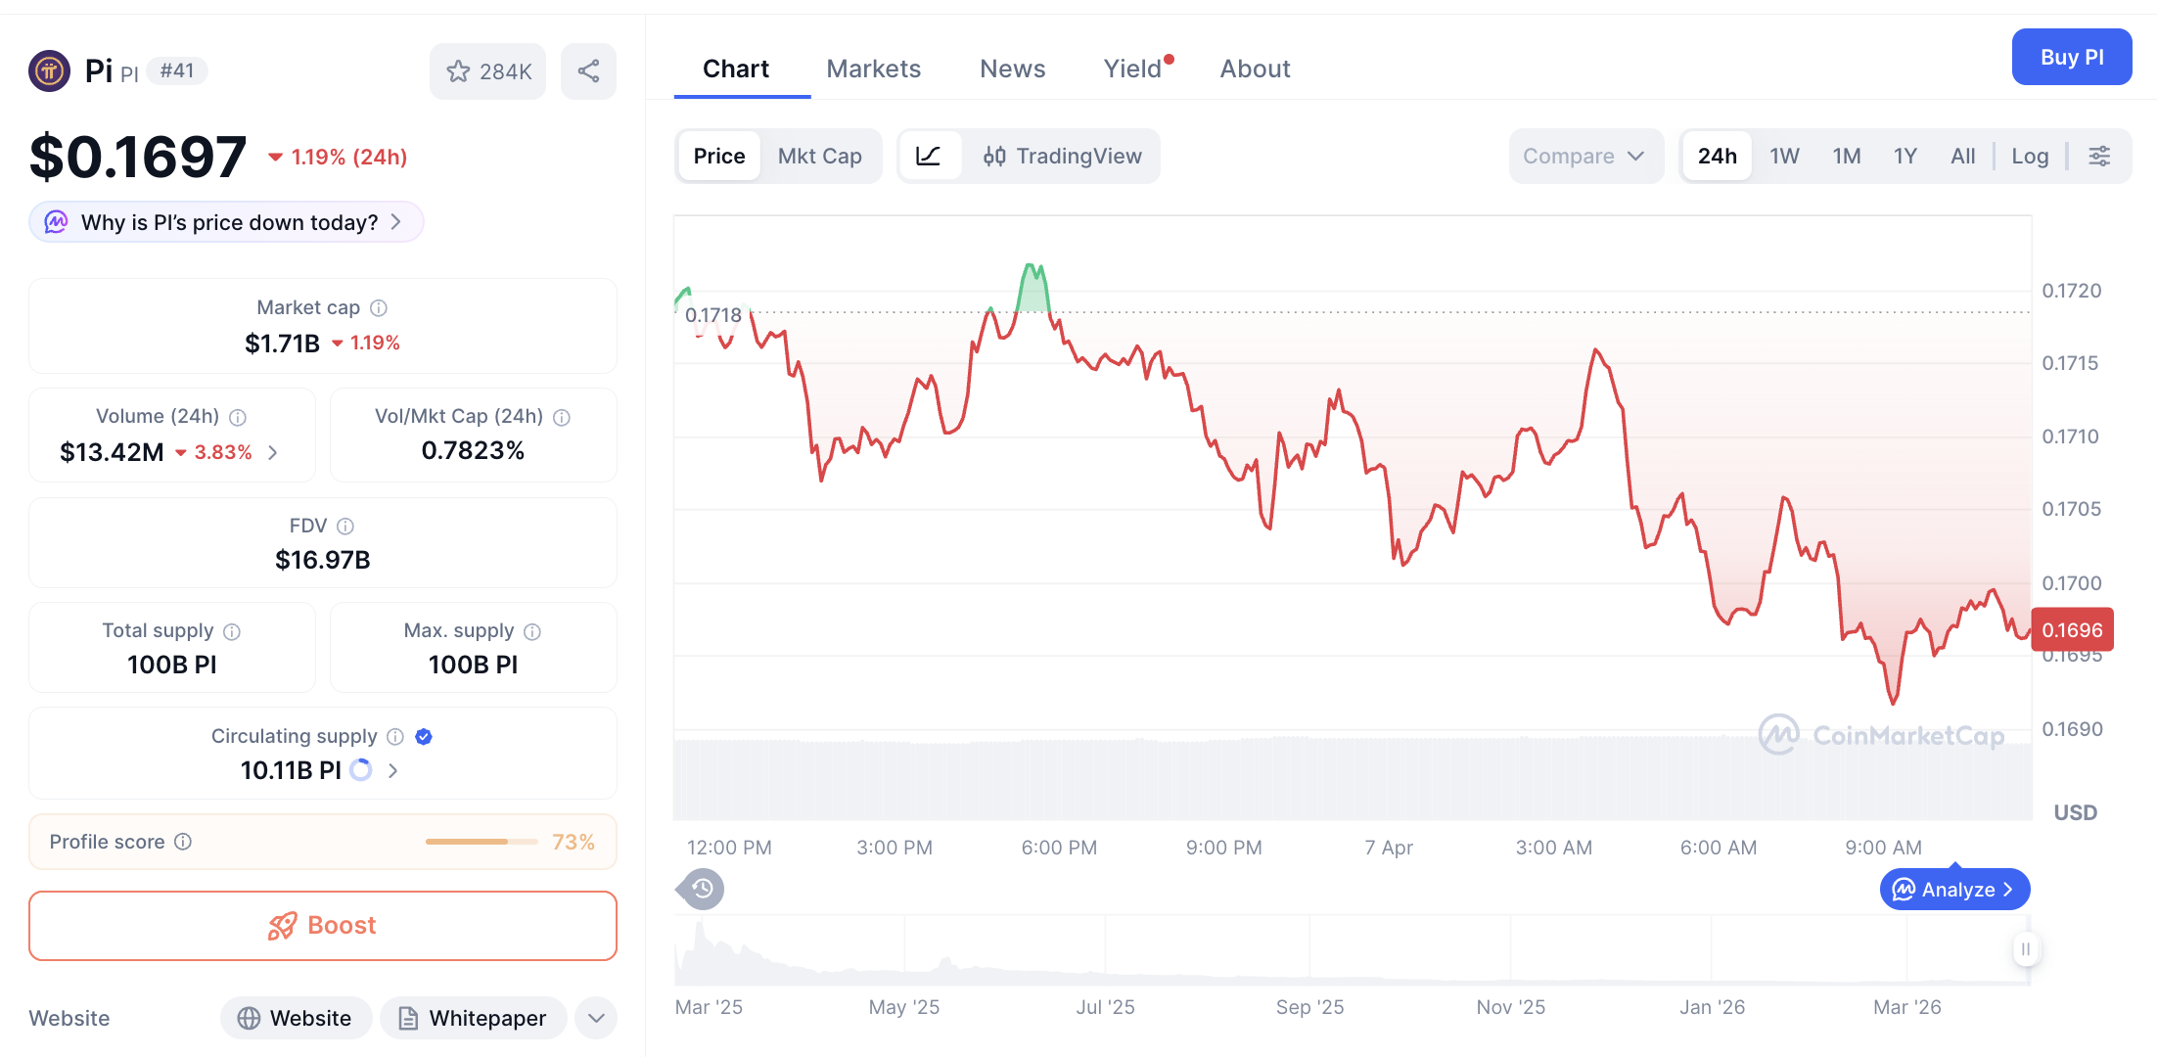Pause live chart updates with pause icon
This screenshot has width=2157, height=1057.
(x=2026, y=949)
